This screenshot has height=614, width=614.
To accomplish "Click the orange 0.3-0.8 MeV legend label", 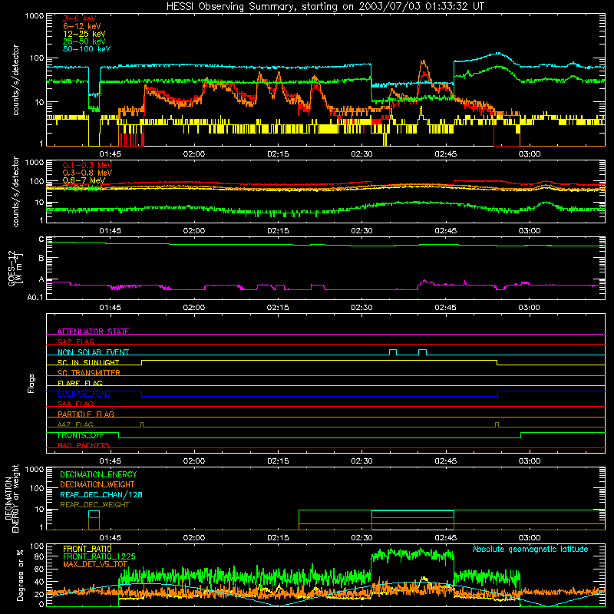I will tap(87, 173).
